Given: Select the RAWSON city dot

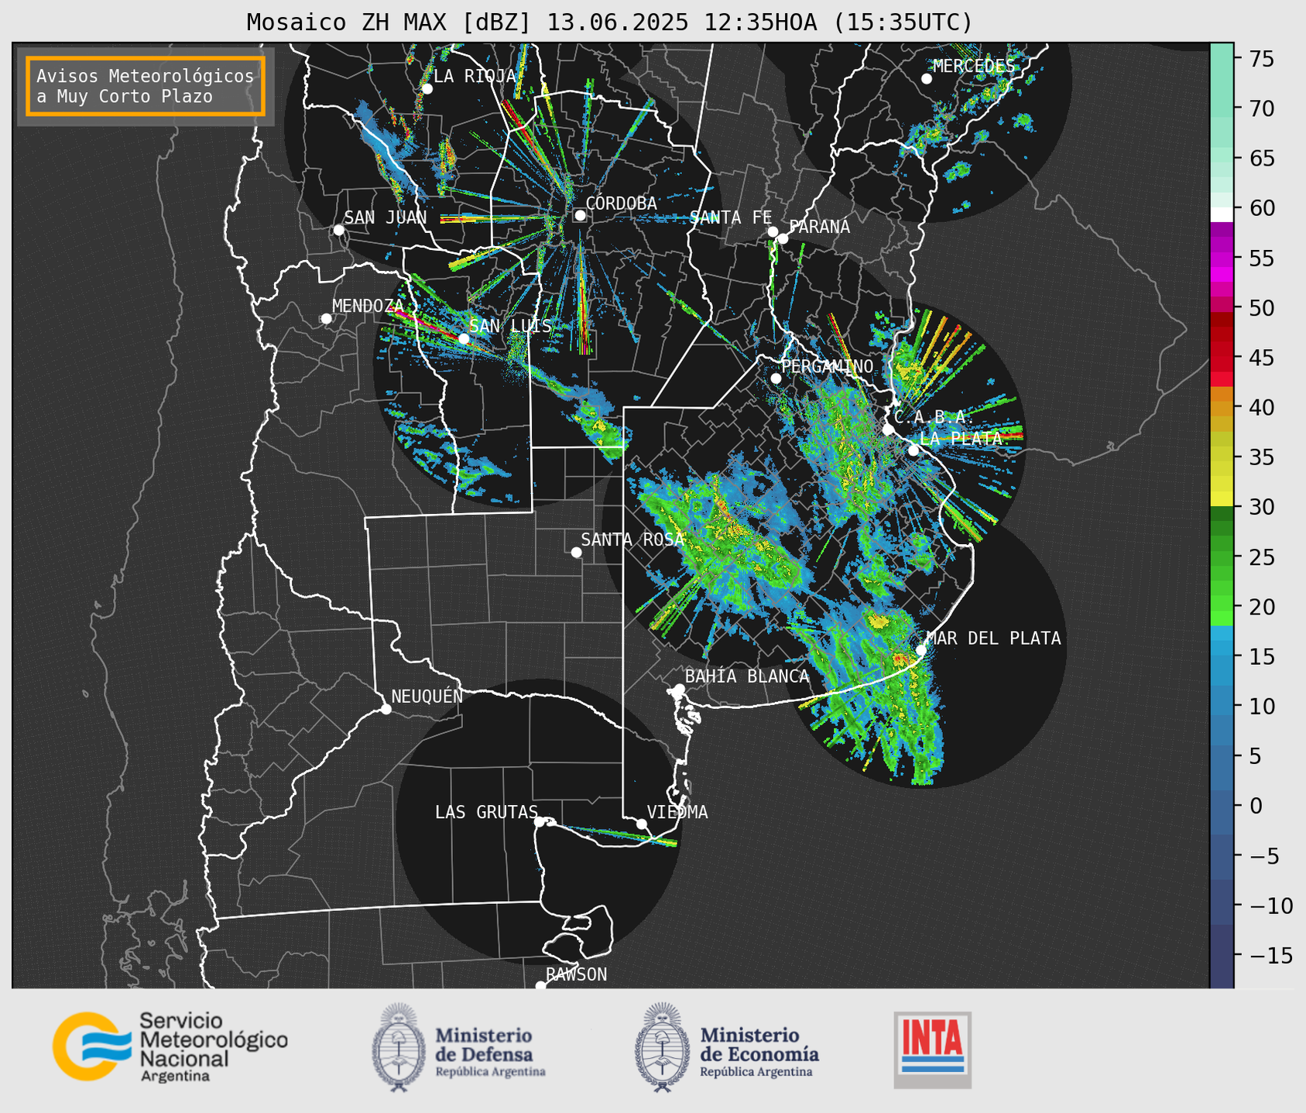Looking at the screenshot, I should (x=540, y=986).
